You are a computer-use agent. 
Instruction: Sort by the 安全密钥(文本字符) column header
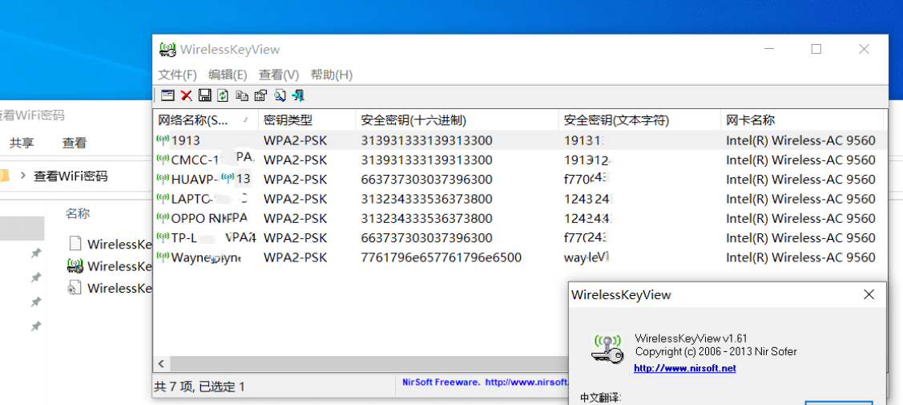pos(639,120)
